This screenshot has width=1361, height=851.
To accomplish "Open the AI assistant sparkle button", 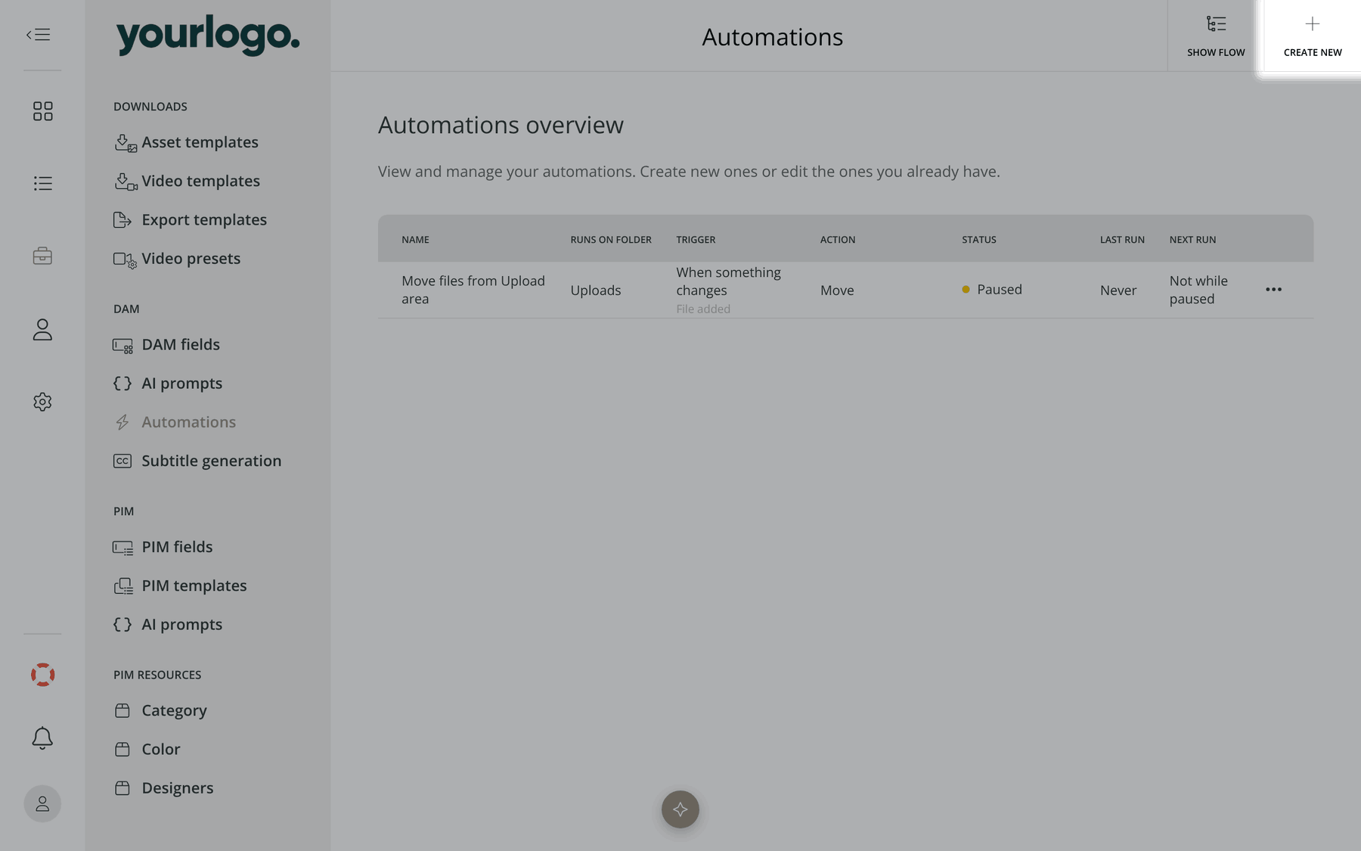I will point(680,809).
